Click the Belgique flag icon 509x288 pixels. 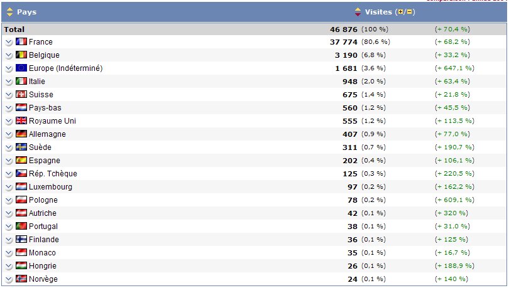coord(21,55)
